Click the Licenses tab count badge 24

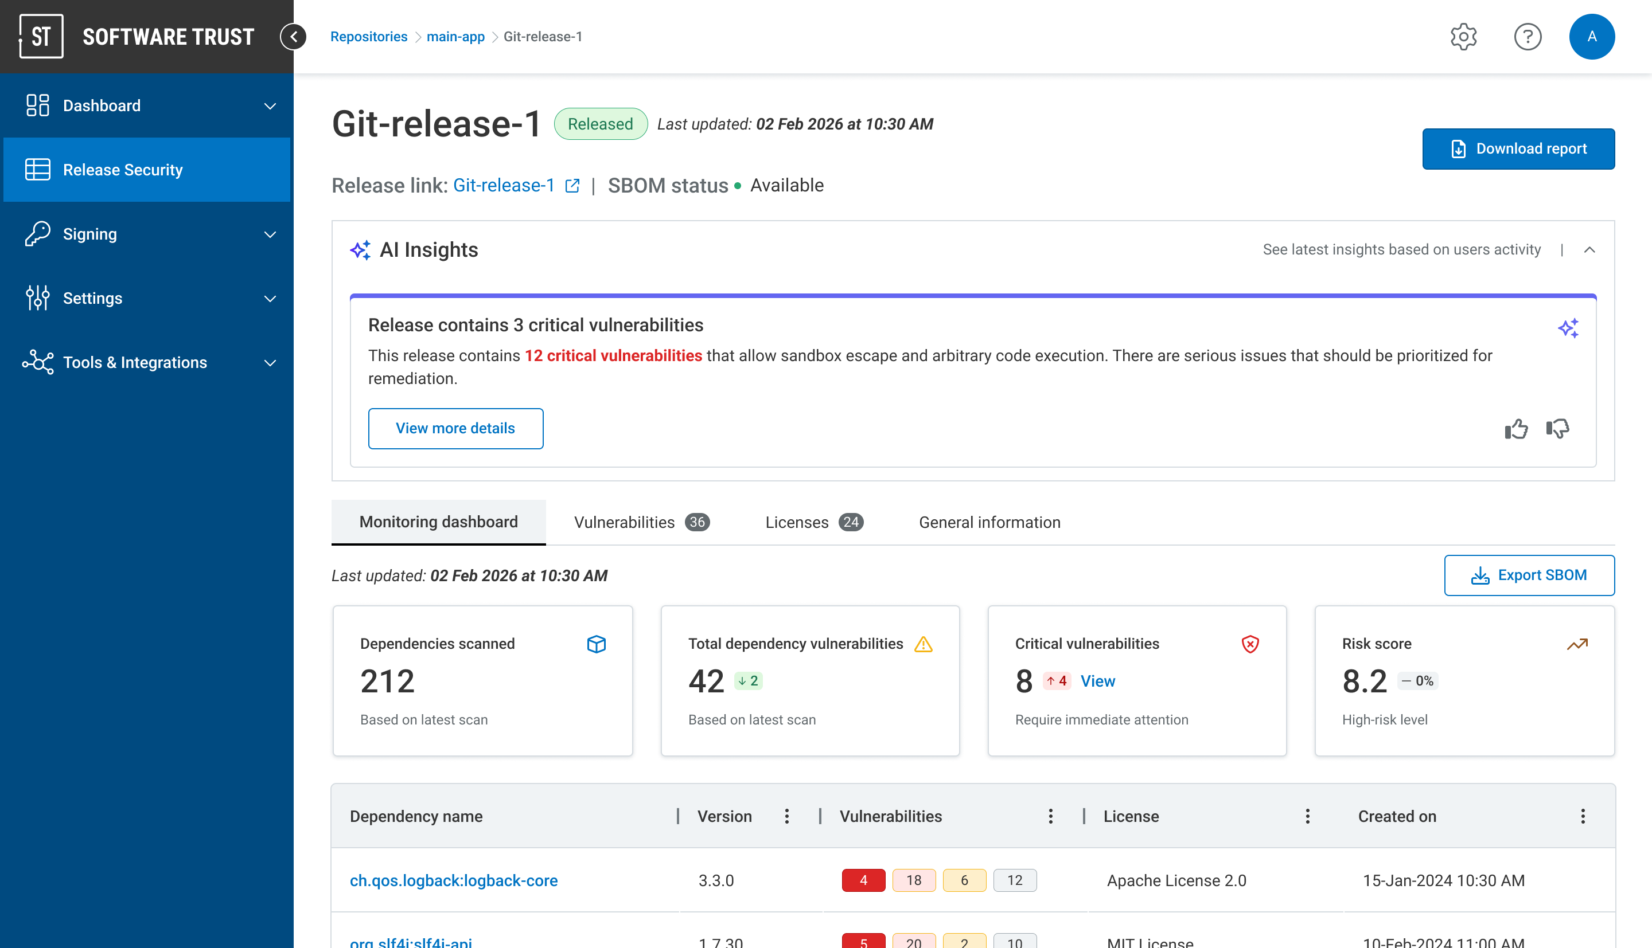click(851, 522)
